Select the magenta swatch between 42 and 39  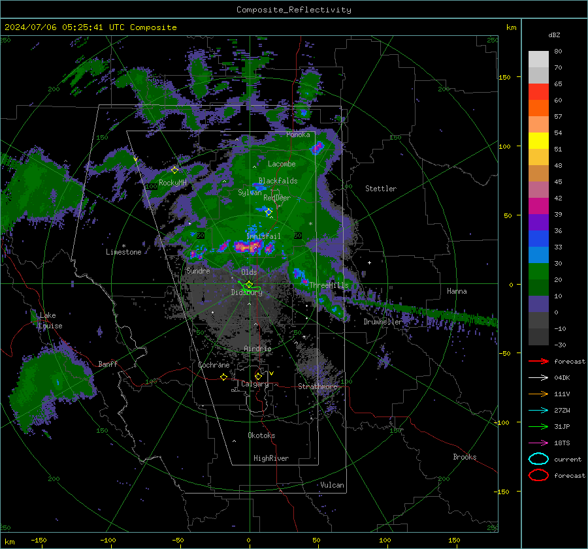click(538, 206)
